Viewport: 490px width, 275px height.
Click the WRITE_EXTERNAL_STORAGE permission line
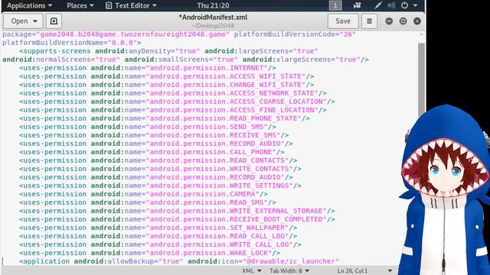click(177, 211)
